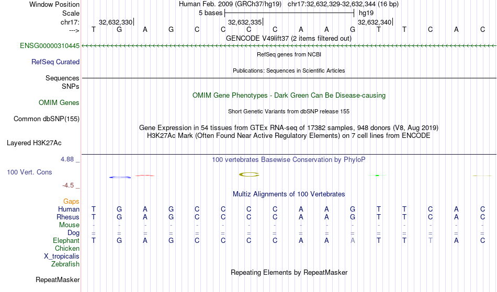497x292 pixels.
Task: Click the Sequences label on the left
Action: point(62,78)
